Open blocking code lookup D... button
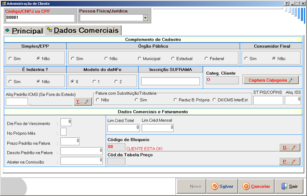Screen dimensions: 307x196 (x=289, y=147)
